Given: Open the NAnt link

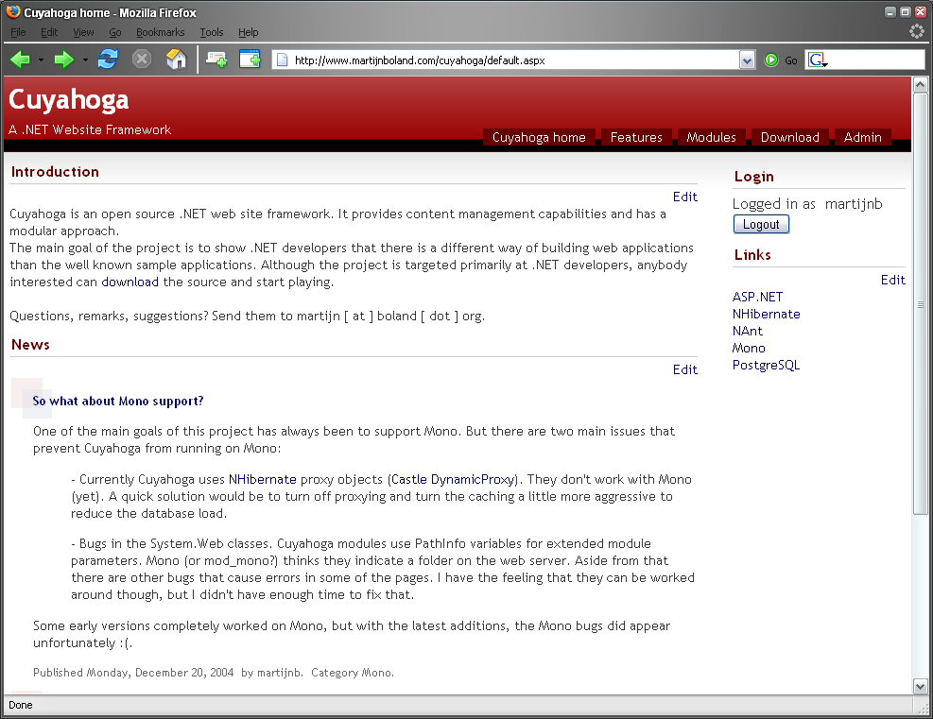Looking at the screenshot, I should [748, 332].
